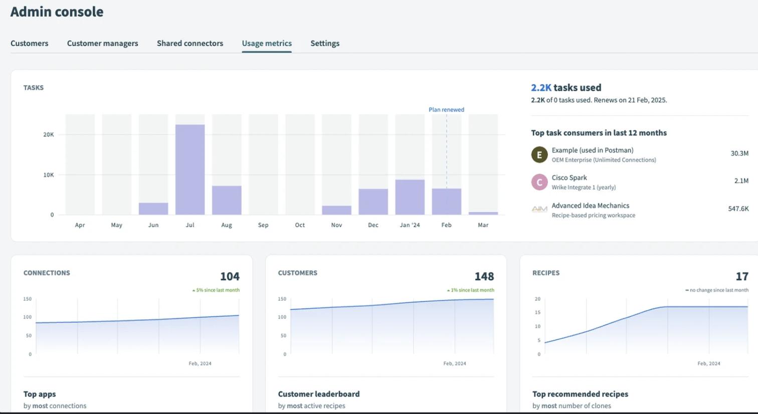The image size is (758, 414).
Task: Click the 2.2K tasks used link
Action: [x=541, y=87]
